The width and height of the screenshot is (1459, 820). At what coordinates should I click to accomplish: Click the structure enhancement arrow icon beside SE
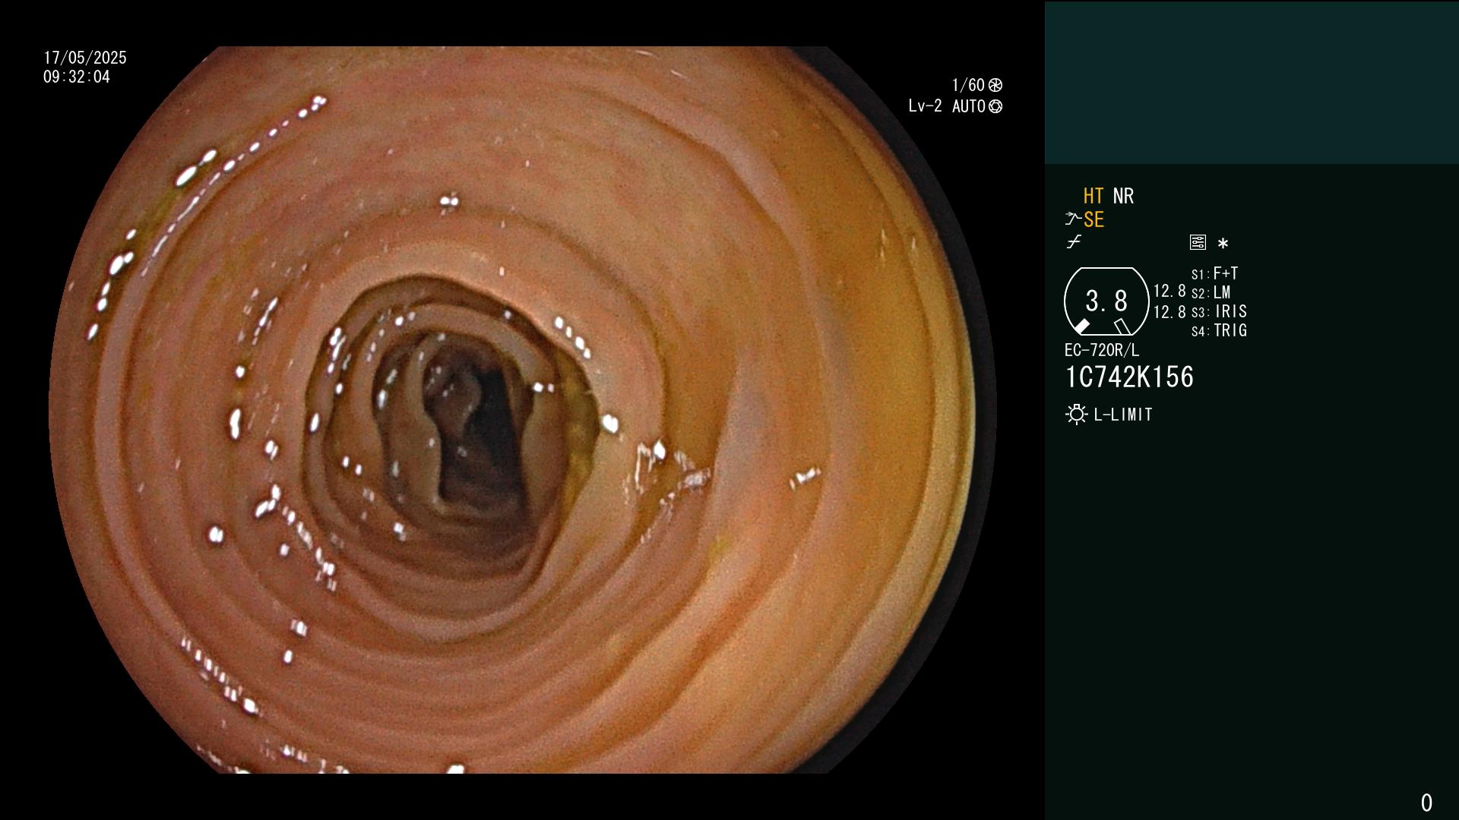click(1073, 219)
